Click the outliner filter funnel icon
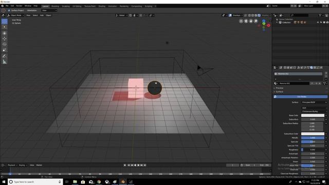 pos(320,15)
